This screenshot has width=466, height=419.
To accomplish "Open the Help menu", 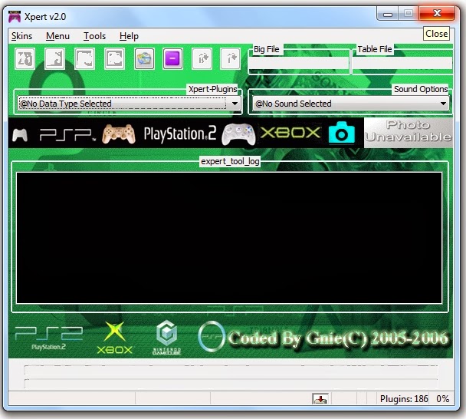I will coord(129,36).
